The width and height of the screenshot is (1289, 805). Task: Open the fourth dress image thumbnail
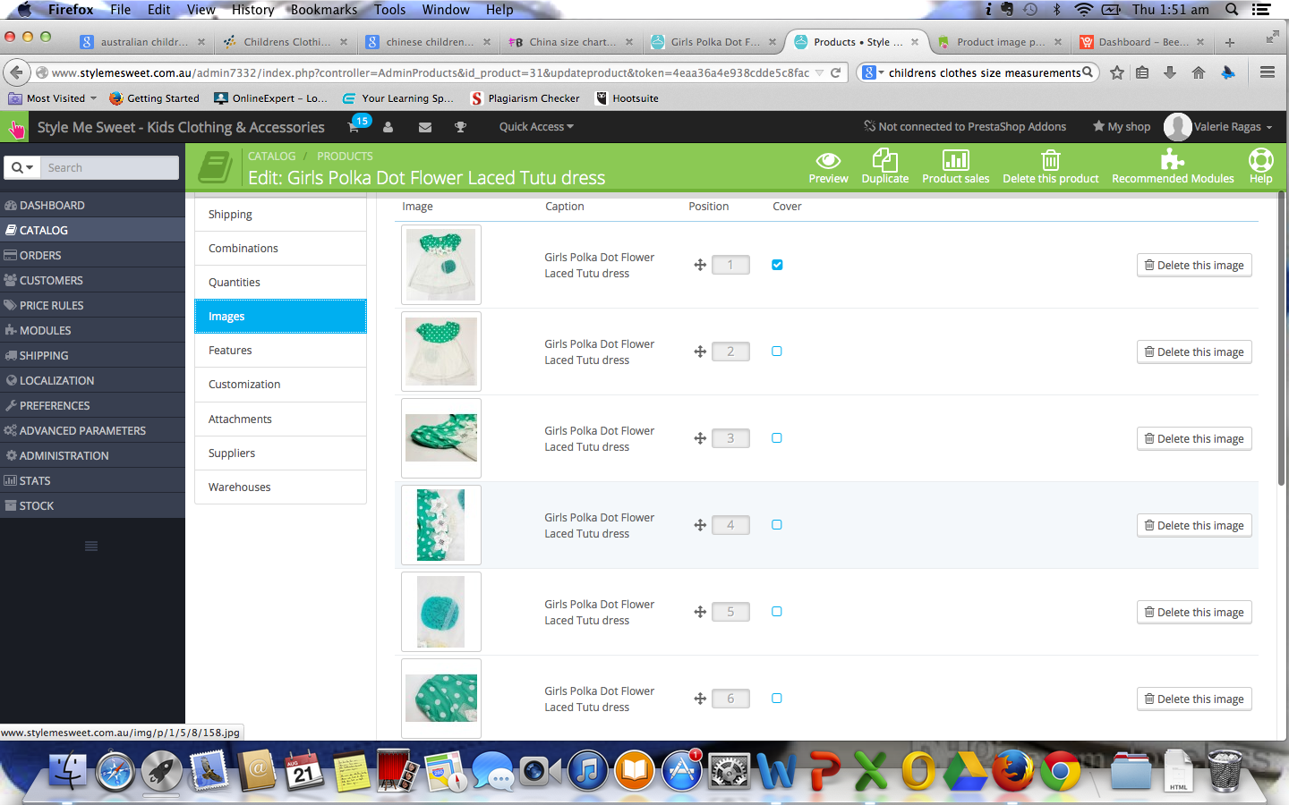click(441, 525)
